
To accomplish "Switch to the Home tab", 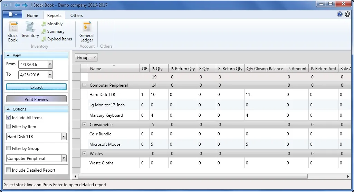I will coord(32,15).
